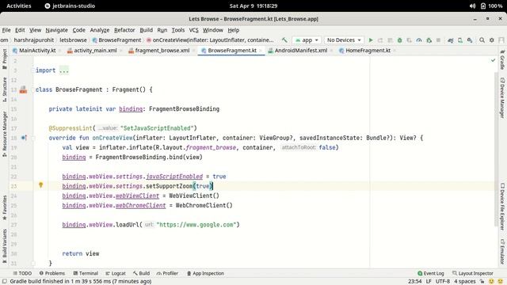Change file encoding UTF-8 in status bar
The height and width of the screenshot is (285, 507).
tap(443, 281)
